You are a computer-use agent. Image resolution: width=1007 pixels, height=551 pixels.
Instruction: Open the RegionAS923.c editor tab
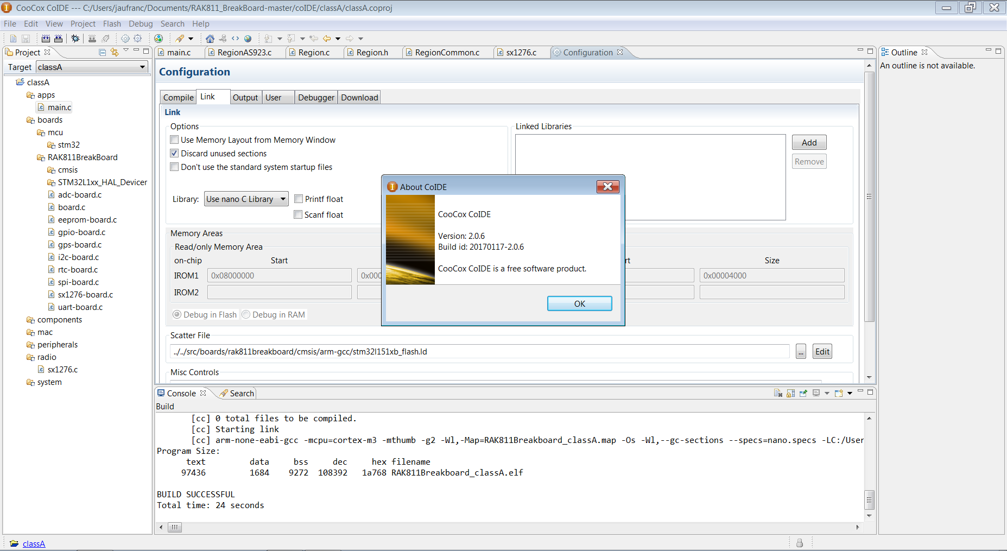pyautogui.click(x=244, y=53)
